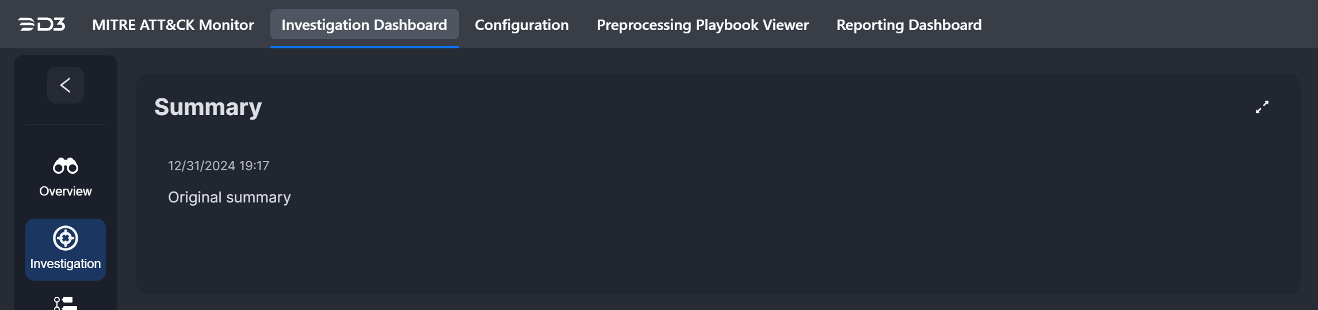Select the Overview sidebar label
This screenshot has width=1318, height=310.
click(x=66, y=191)
